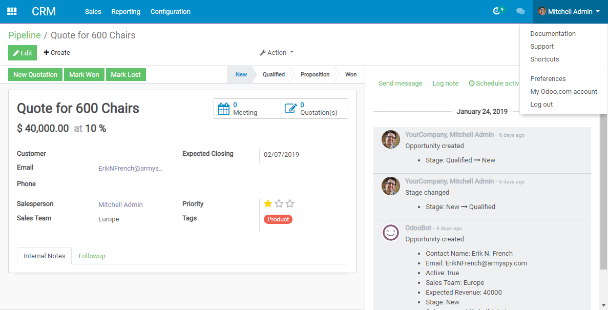Viewport: 608px width, 310px height.
Task: Open the Configuration menu
Action: tap(170, 11)
